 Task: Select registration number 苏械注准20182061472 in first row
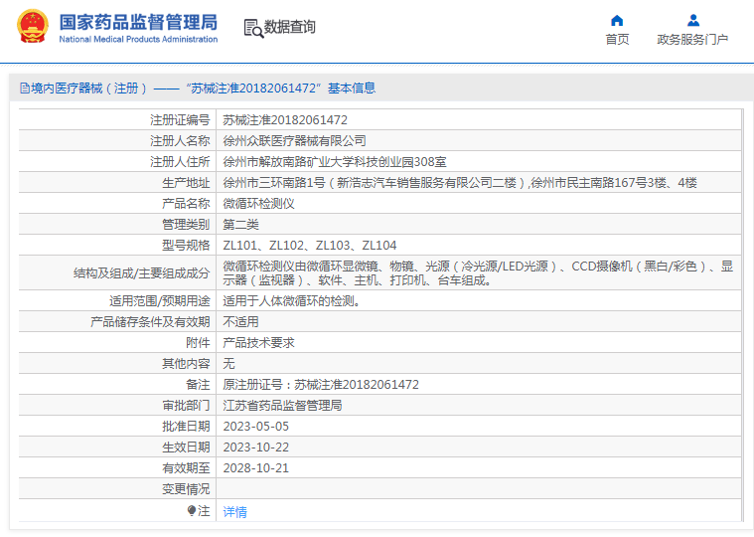(x=285, y=119)
